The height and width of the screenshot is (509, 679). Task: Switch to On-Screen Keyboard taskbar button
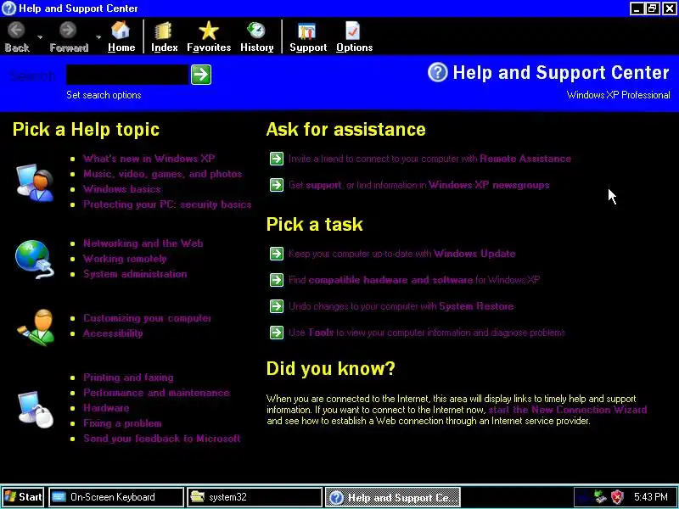pos(115,497)
